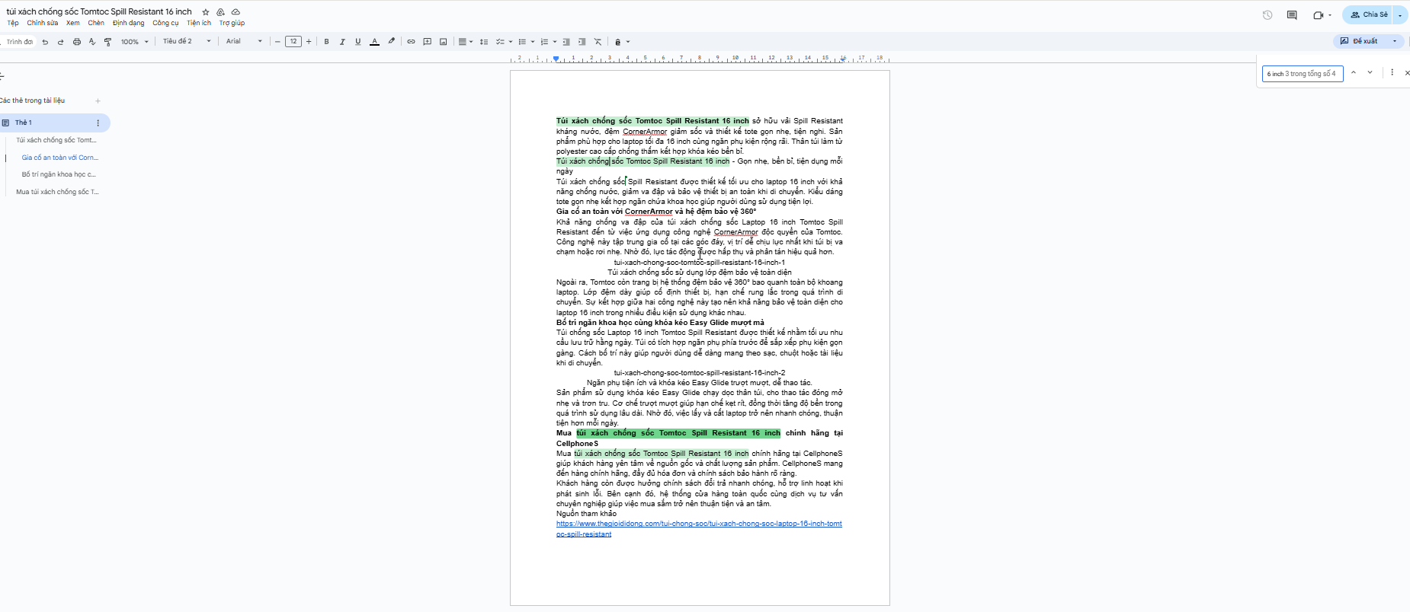Toggle underline formatting
This screenshot has width=1410, height=612.
(x=358, y=42)
